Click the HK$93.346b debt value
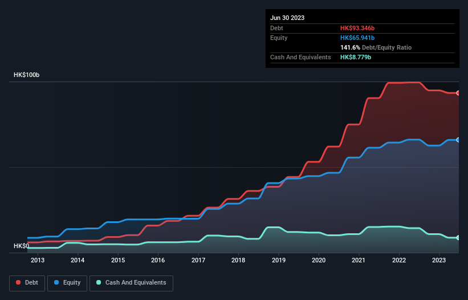This screenshot has width=468, height=300. [357, 28]
